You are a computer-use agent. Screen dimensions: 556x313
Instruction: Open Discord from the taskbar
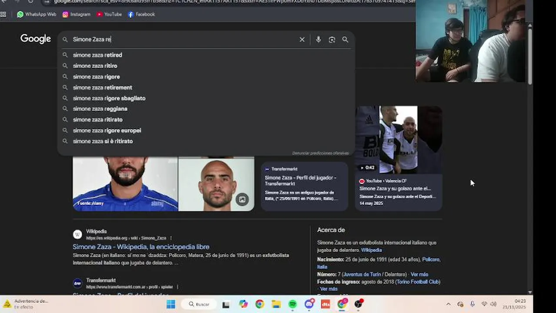click(309, 304)
